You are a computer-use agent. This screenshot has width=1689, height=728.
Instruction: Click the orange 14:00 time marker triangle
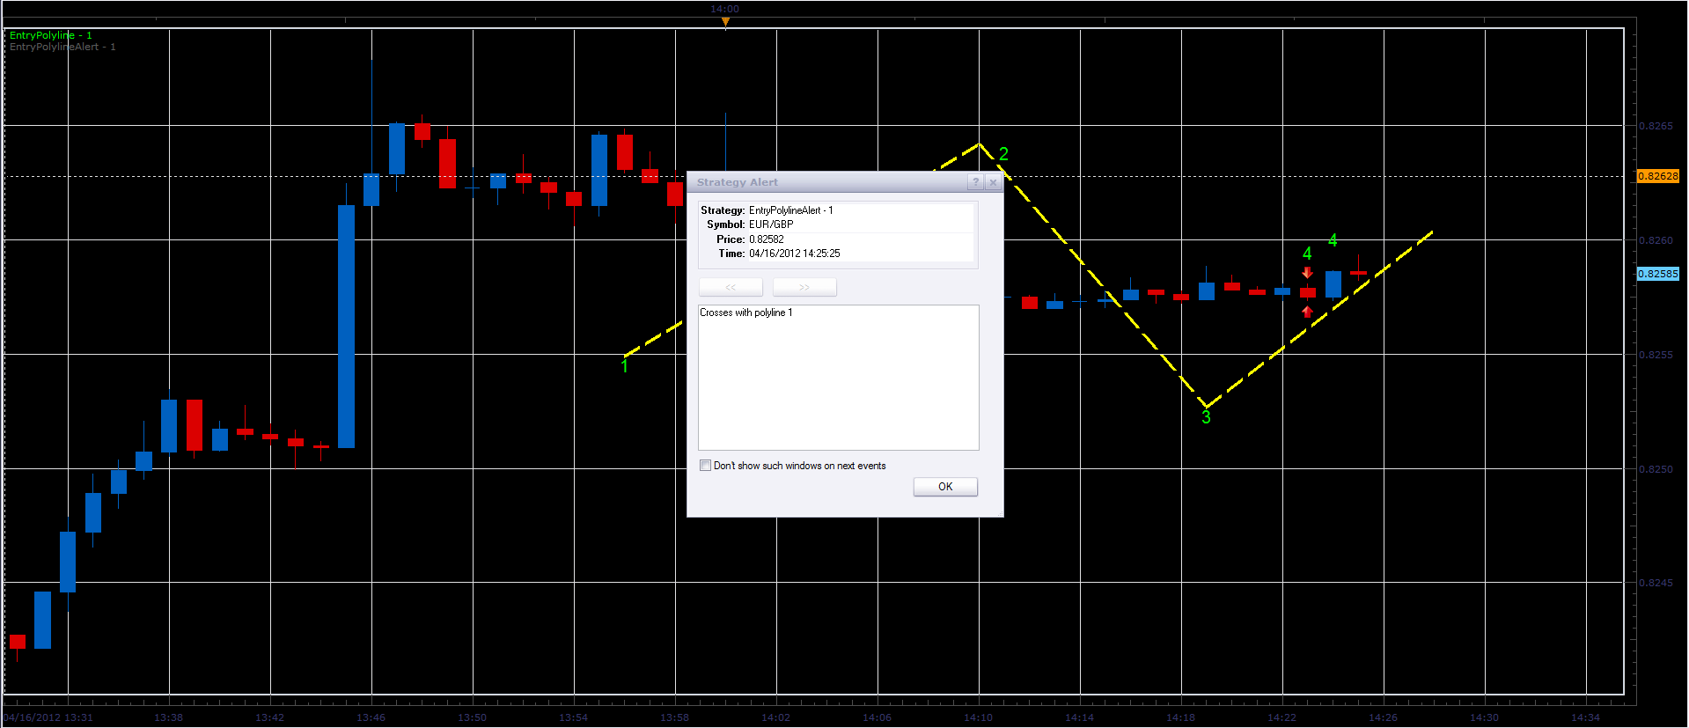pyautogui.click(x=725, y=22)
